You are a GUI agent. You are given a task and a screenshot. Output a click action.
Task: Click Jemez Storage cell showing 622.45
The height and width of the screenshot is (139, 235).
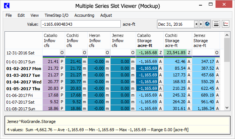click(x=204, y=88)
